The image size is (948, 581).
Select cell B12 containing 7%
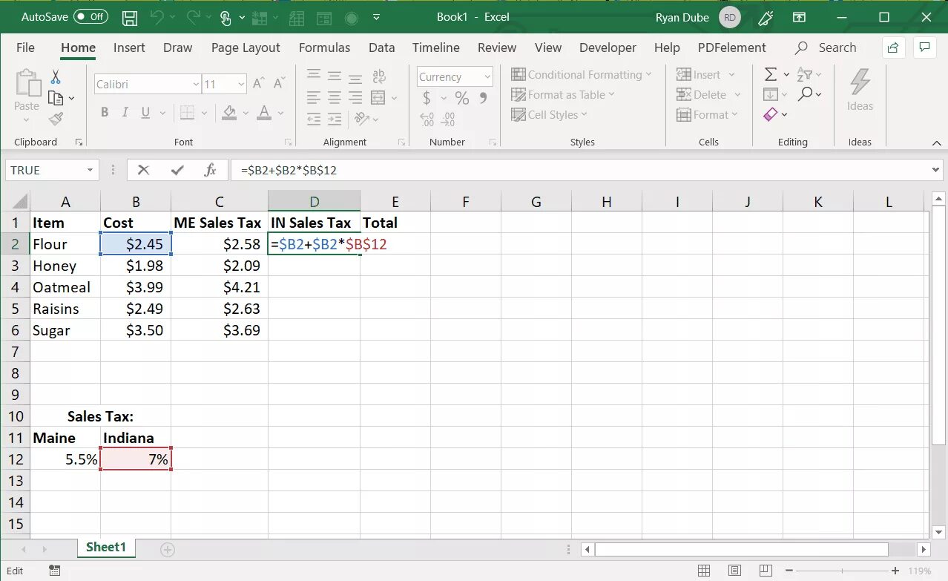[x=136, y=459]
